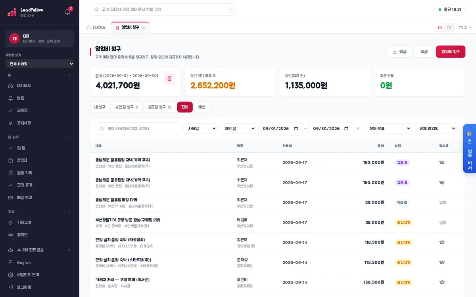Select the 승인할 청구 8 tab
Image resolution: width=476 pixels, height=297 pixels.
coord(127,107)
